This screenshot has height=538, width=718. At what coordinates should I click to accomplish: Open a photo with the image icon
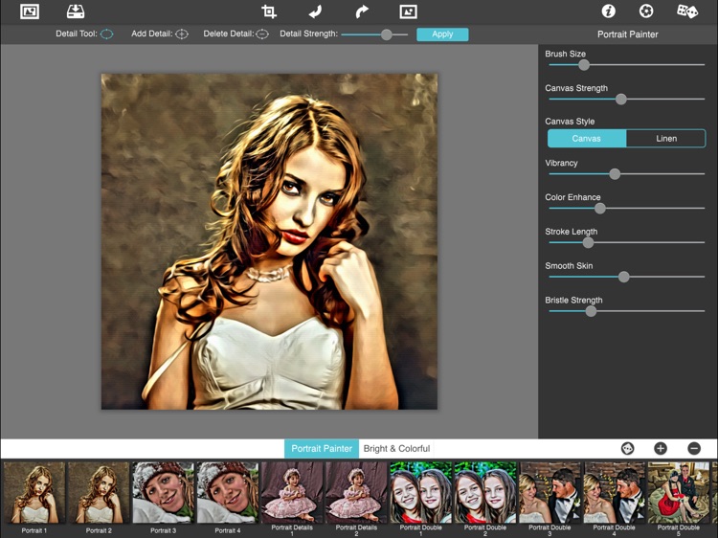click(30, 11)
